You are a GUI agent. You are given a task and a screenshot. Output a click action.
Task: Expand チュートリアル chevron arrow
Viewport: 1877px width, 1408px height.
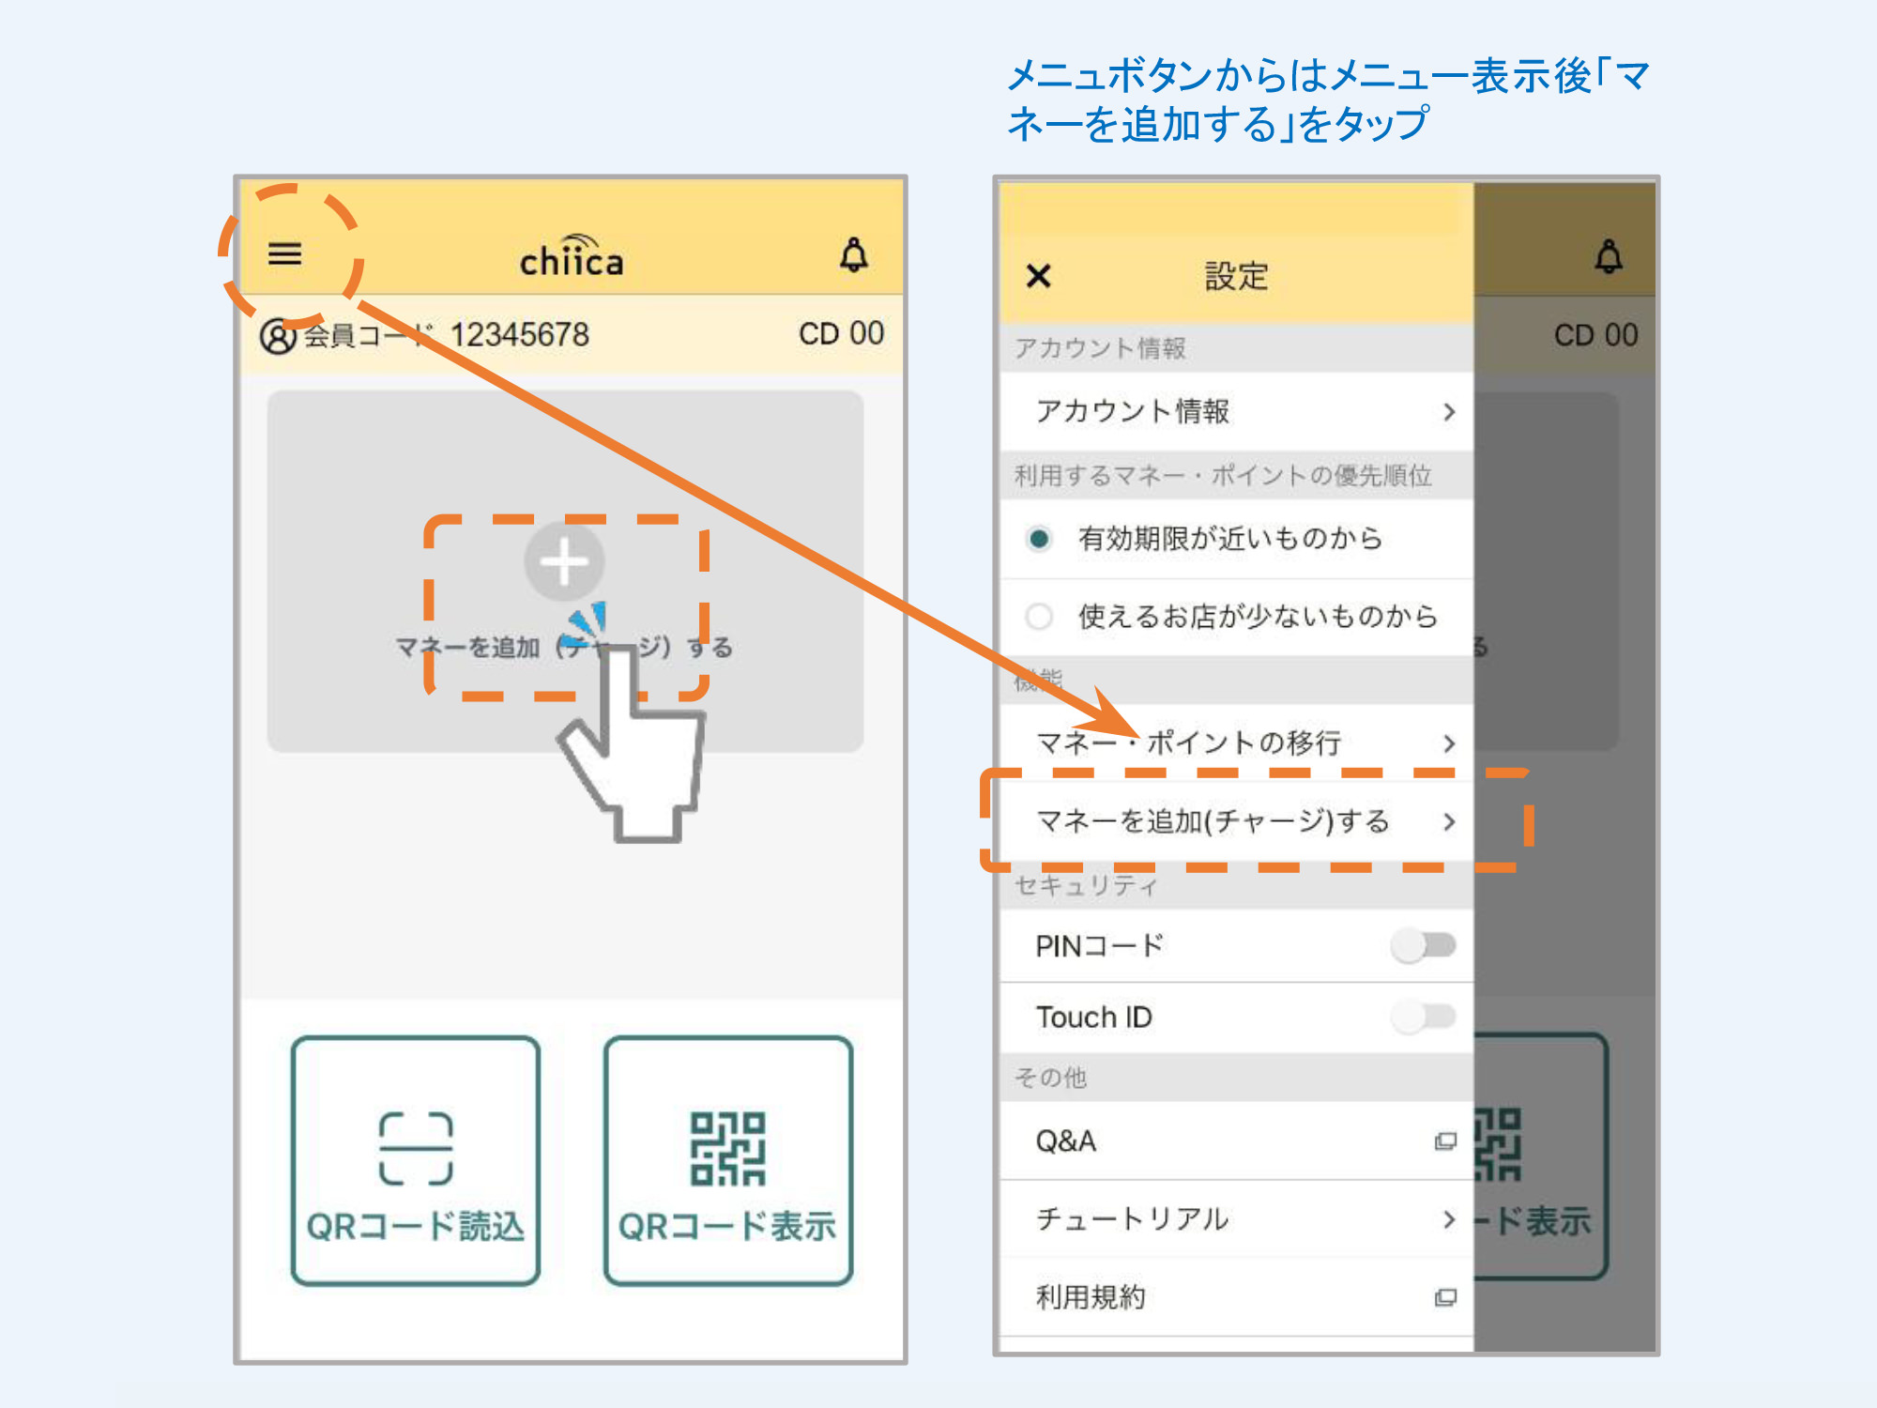tap(1449, 1219)
